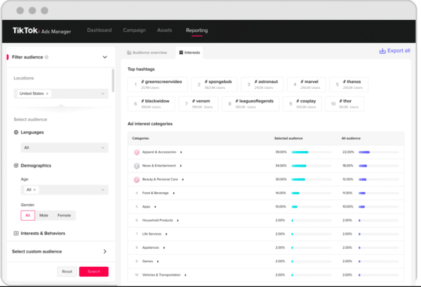Click the Reset button
Screen dimensions: 421x287
(x=67, y=272)
